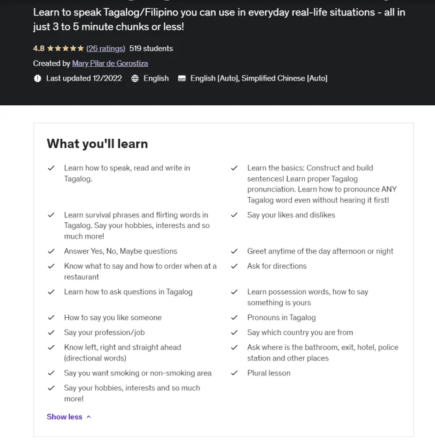Image resolution: width=435 pixels, height=446 pixels.
Task: Click checkmark beside 'Say your likes and dislikes'
Action: [x=234, y=215]
